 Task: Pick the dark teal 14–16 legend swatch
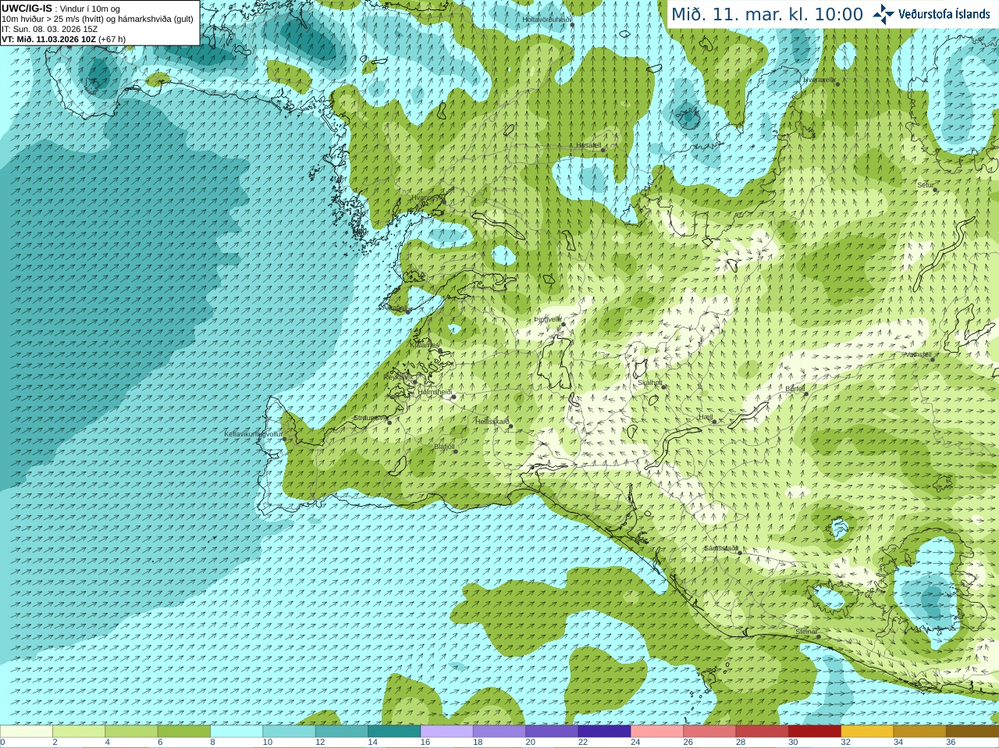(394, 732)
